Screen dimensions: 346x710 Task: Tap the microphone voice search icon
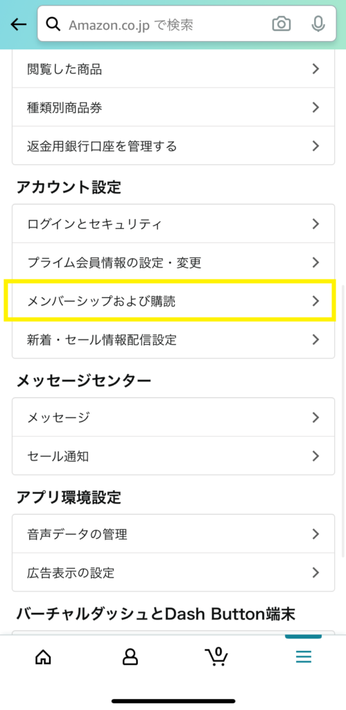coord(318,24)
